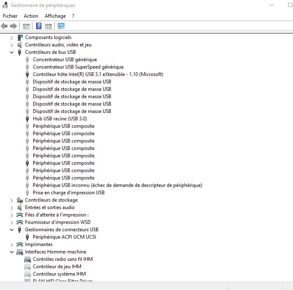
Task: Click the Device Manager title bar icon
Action: coord(5,5)
